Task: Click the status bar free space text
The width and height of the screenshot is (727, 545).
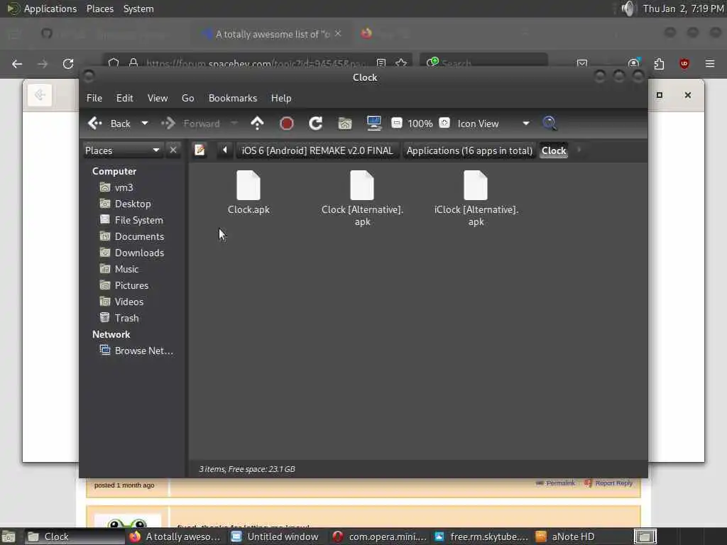Action: (x=247, y=469)
